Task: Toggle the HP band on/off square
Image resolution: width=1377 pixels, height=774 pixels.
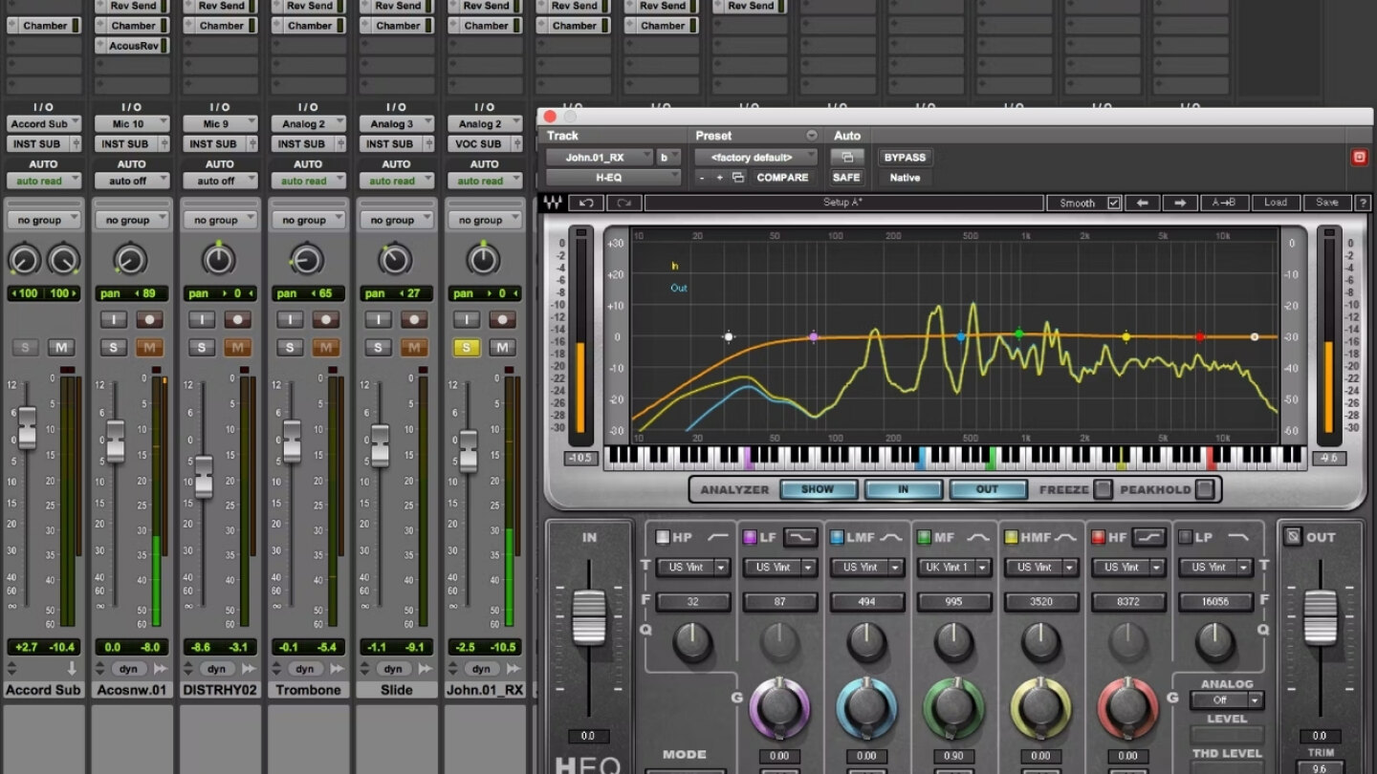Action: click(662, 538)
